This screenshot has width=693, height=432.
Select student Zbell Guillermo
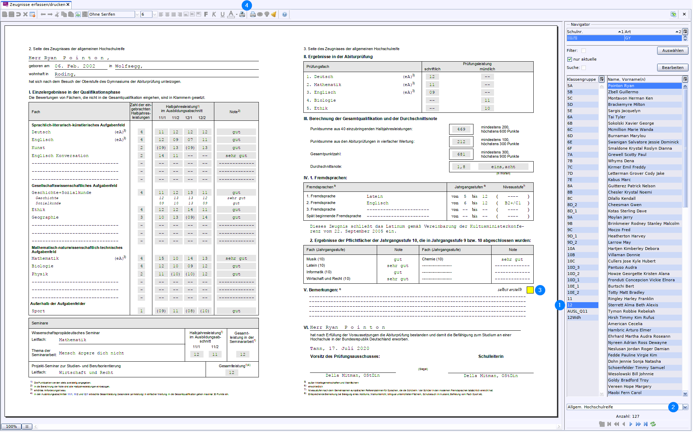(644, 92)
